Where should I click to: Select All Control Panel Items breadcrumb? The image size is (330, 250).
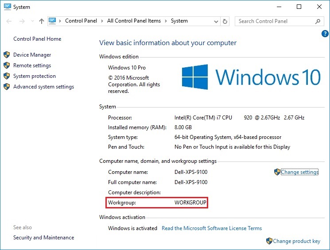point(134,21)
